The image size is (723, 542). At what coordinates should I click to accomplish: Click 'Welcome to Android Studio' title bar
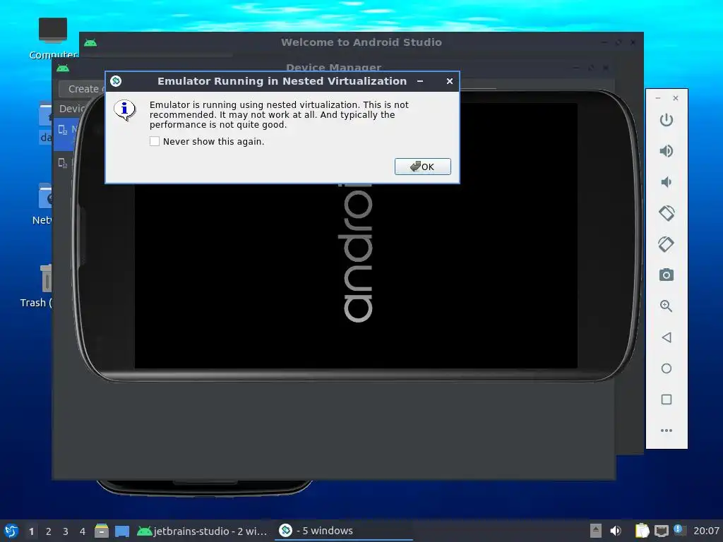tap(361, 42)
